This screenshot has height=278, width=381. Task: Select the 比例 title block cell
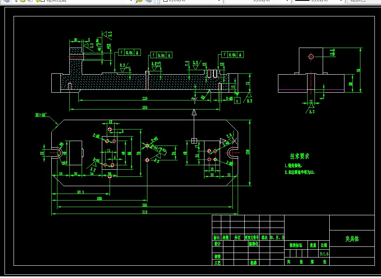point(324,245)
